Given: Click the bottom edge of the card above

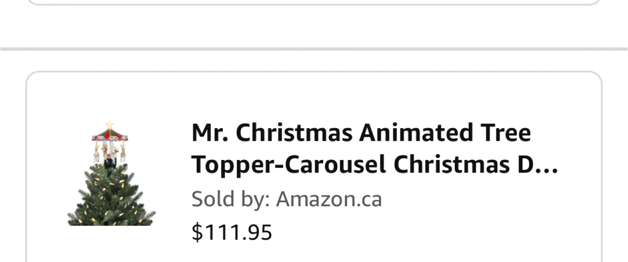Looking at the screenshot, I should coord(314,4).
